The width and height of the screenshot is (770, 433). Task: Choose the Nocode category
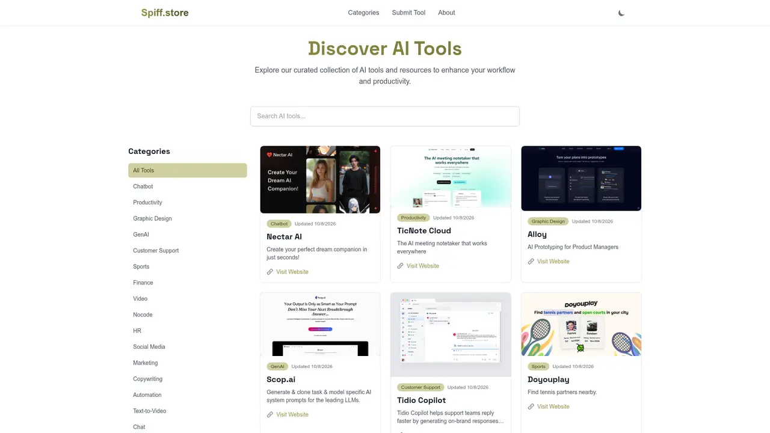pyautogui.click(x=188, y=315)
